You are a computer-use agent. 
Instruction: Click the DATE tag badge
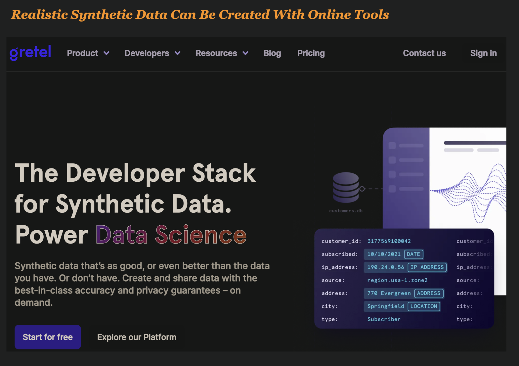pyautogui.click(x=413, y=254)
